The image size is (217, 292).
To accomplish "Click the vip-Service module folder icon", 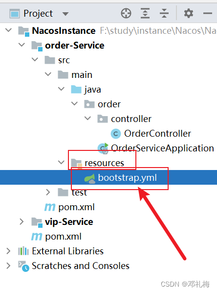I will click(x=37, y=222).
